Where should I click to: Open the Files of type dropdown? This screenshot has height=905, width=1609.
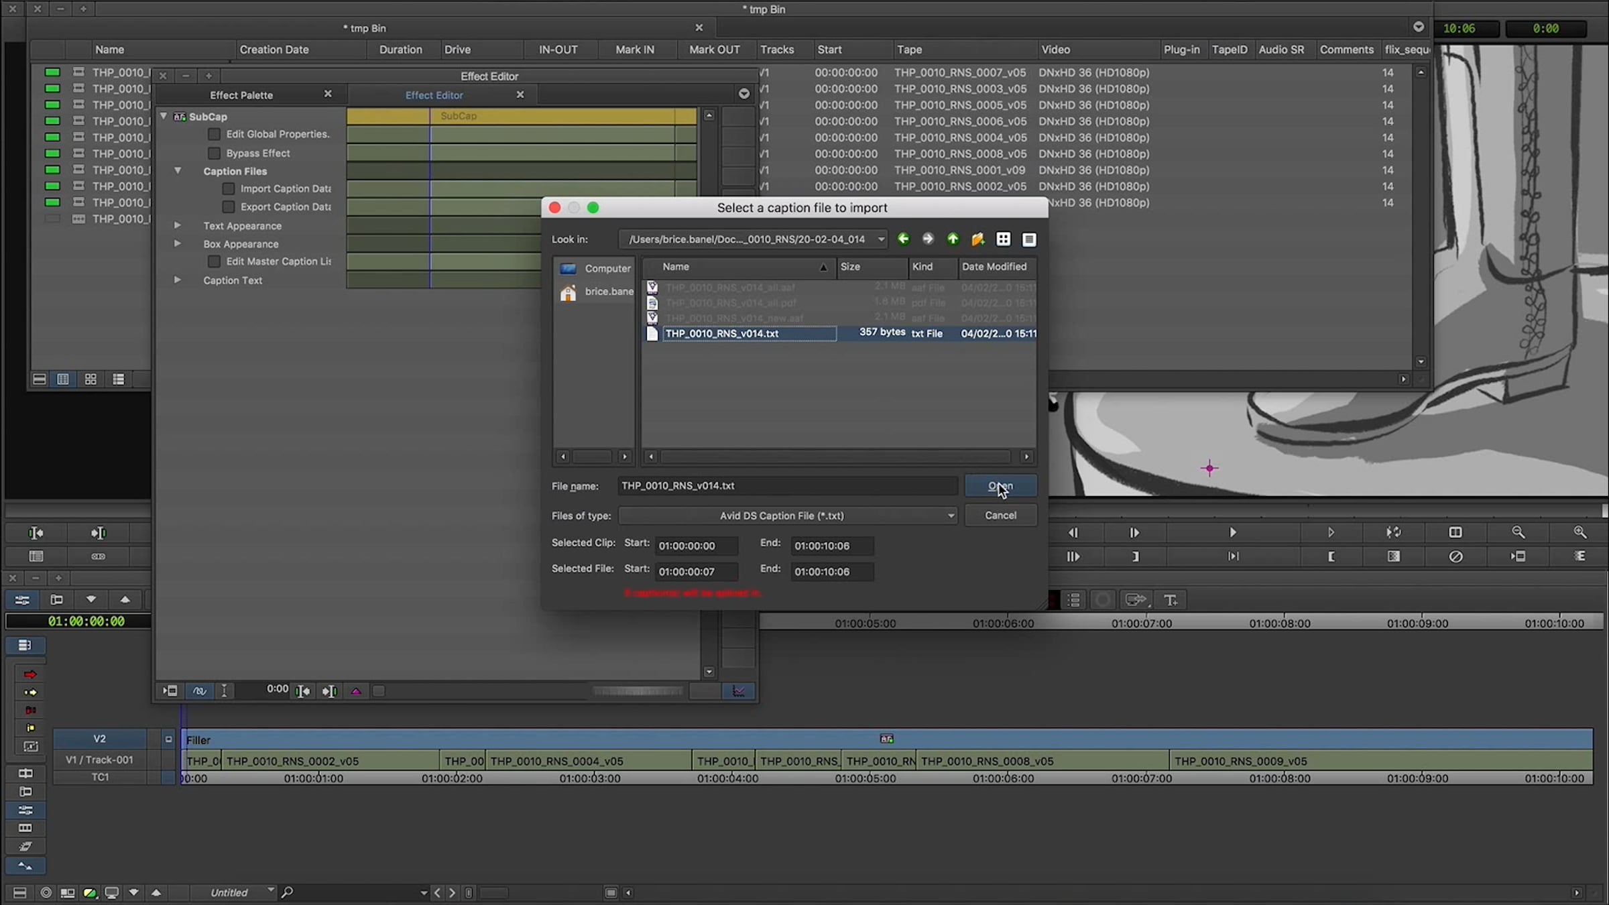(788, 516)
